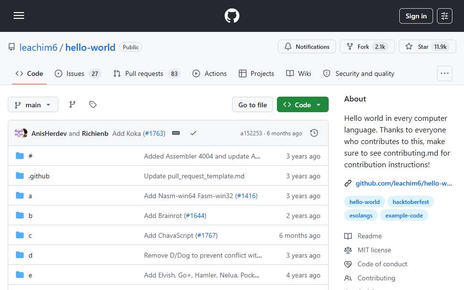Click the Issues count badge 27

[95, 73]
